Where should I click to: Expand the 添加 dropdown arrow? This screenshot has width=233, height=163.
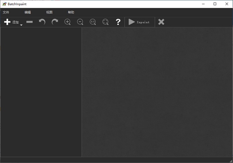pos(21,25)
